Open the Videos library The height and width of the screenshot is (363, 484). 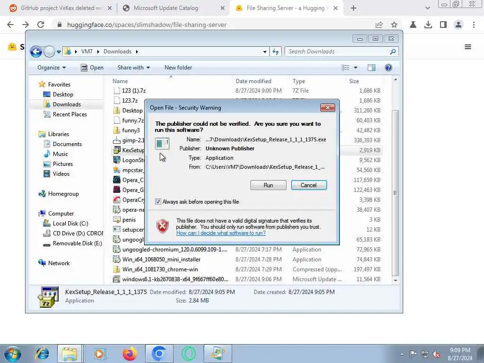click(61, 174)
